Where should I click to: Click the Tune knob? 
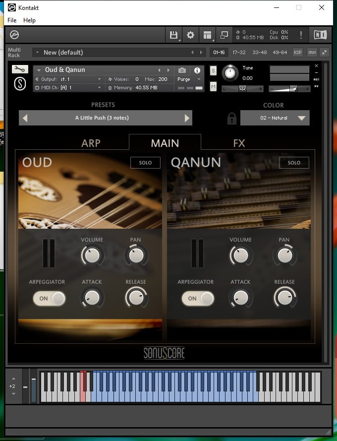click(x=230, y=73)
